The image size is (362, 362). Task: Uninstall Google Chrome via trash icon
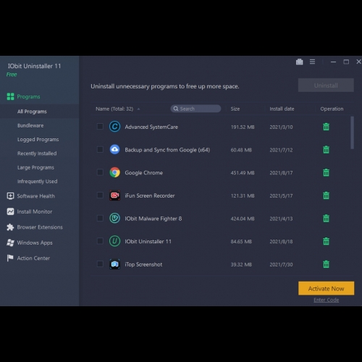[326, 172]
